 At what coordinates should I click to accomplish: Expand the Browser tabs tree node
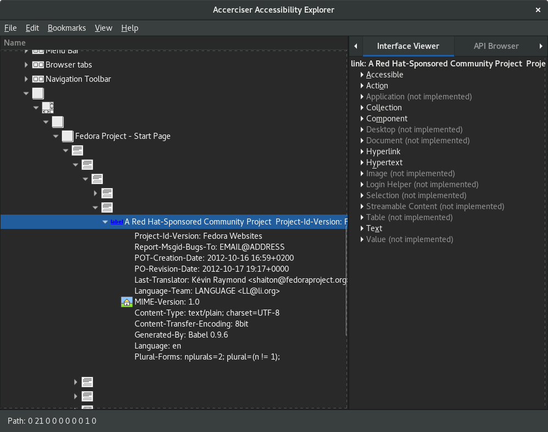coord(26,65)
